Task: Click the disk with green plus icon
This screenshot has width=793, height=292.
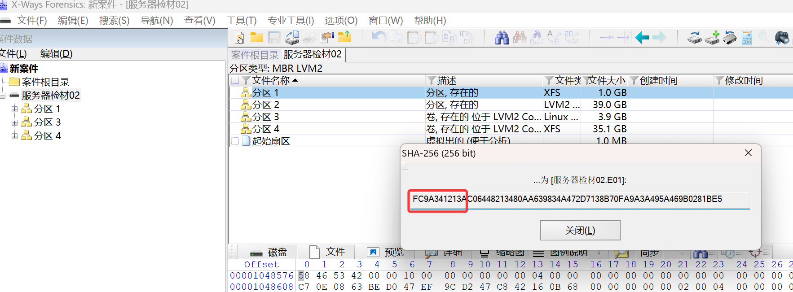Action: point(712,38)
